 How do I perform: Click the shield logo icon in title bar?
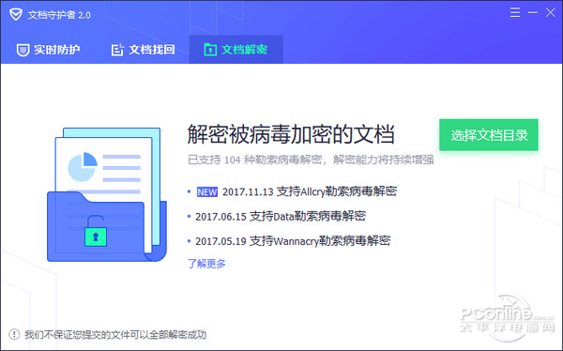pos(16,15)
